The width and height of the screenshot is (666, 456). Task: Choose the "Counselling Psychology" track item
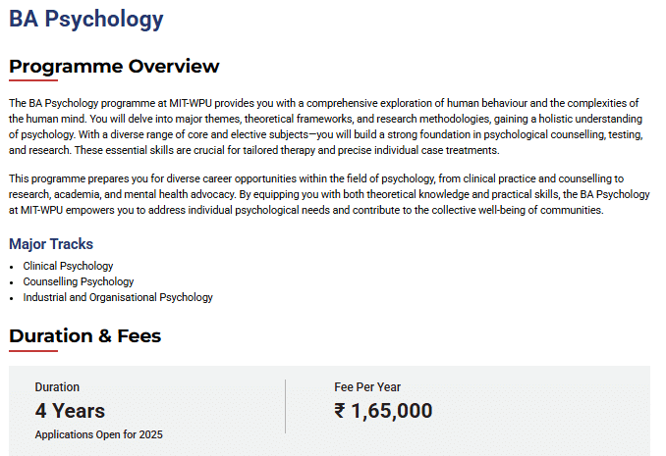click(79, 281)
